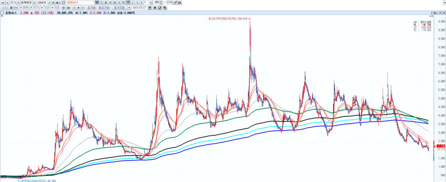Click the stock code field 205470
Screen dimensions: 446x182
coord(42,2)
